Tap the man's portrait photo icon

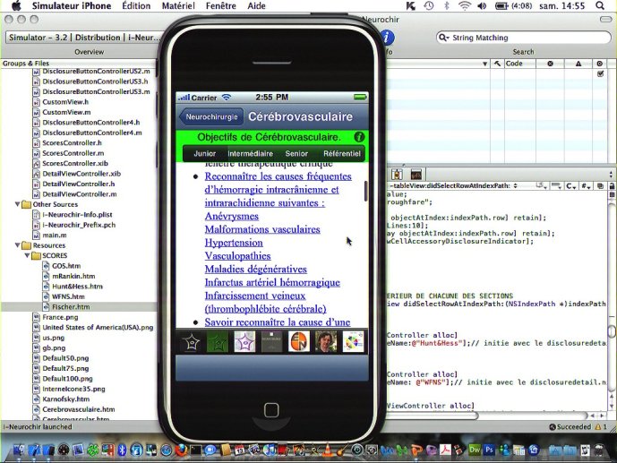click(x=326, y=341)
